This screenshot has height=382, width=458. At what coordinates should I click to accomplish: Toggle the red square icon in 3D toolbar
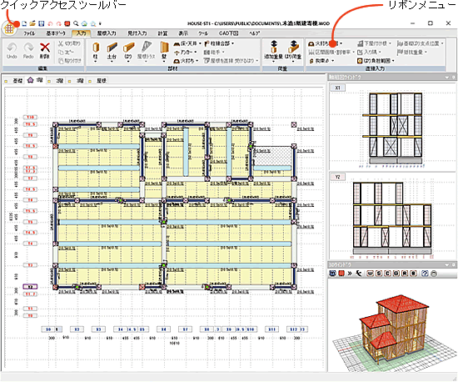[x=341, y=274]
